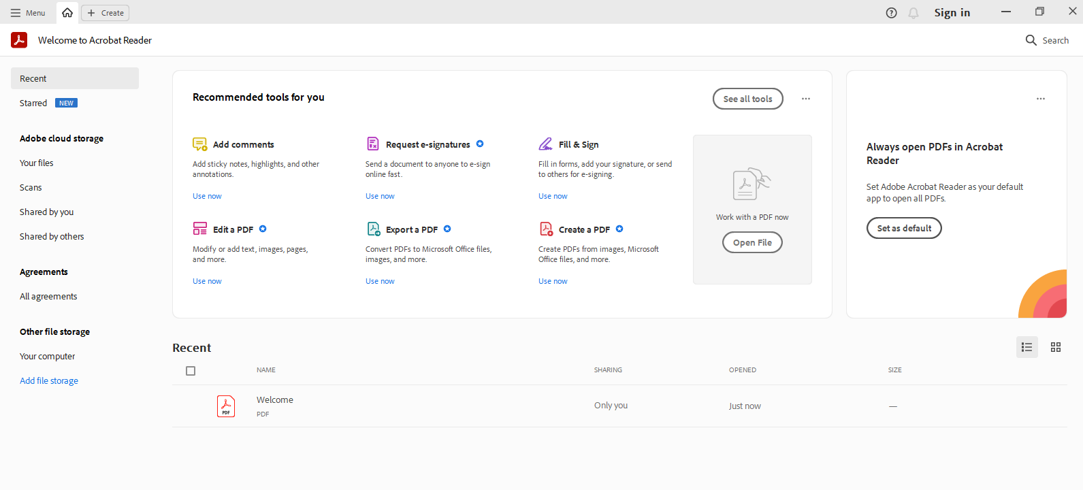The height and width of the screenshot is (490, 1083).
Task: Select Your files under Adobe cloud storage
Action: [x=37, y=163]
